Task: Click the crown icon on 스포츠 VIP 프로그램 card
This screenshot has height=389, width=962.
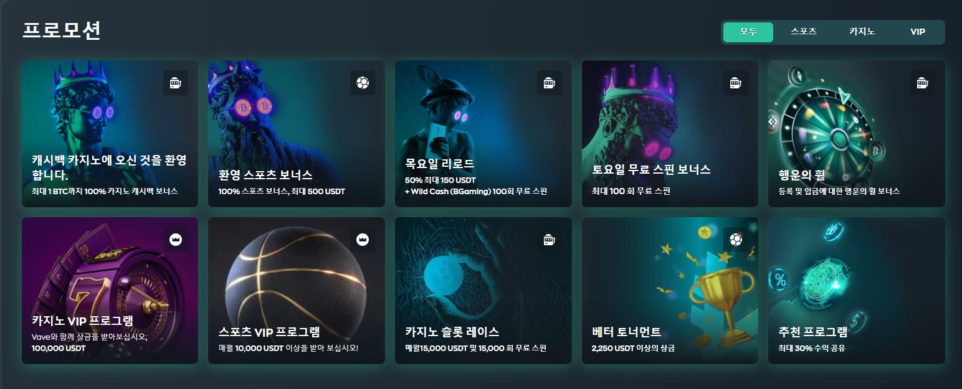Action: click(x=363, y=240)
